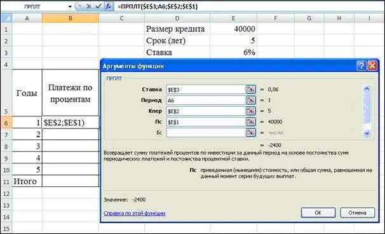Click cell with Размер кредита

(x=177, y=29)
